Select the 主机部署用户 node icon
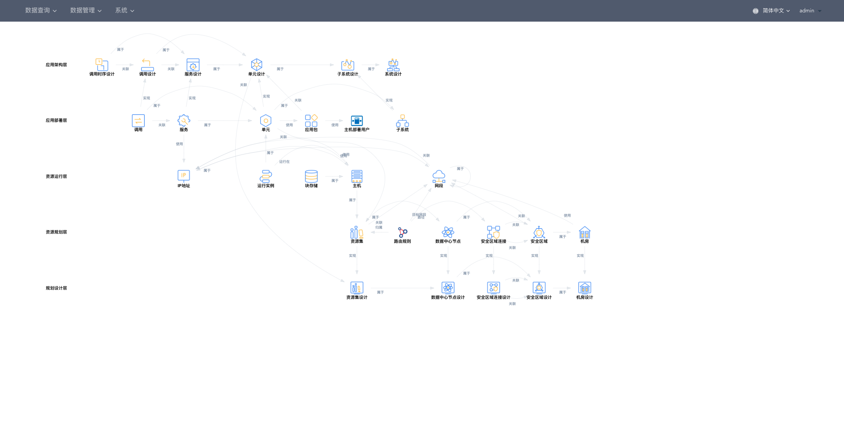Viewport: 844px width, 429px height. click(356, 120)
